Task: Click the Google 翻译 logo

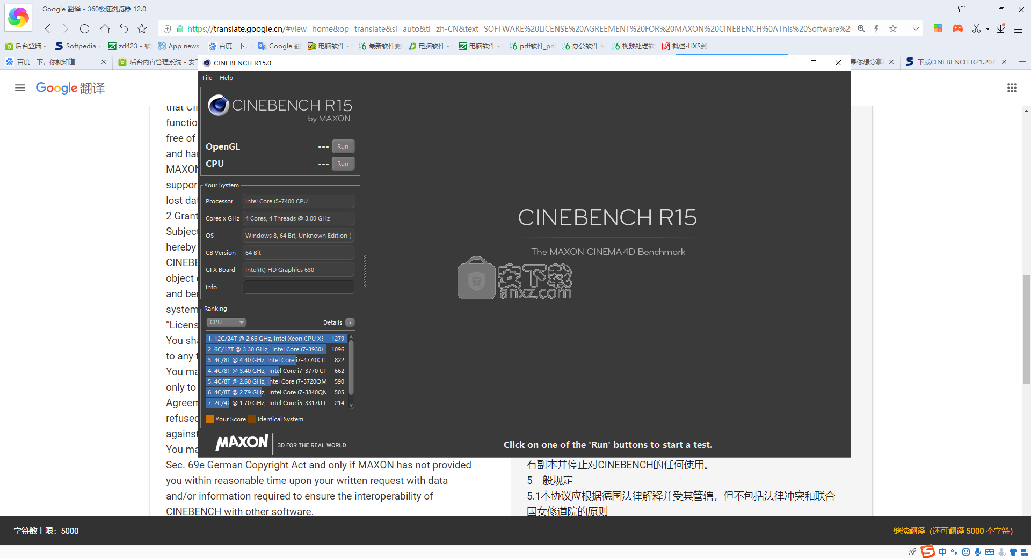Action: [70, 88]
